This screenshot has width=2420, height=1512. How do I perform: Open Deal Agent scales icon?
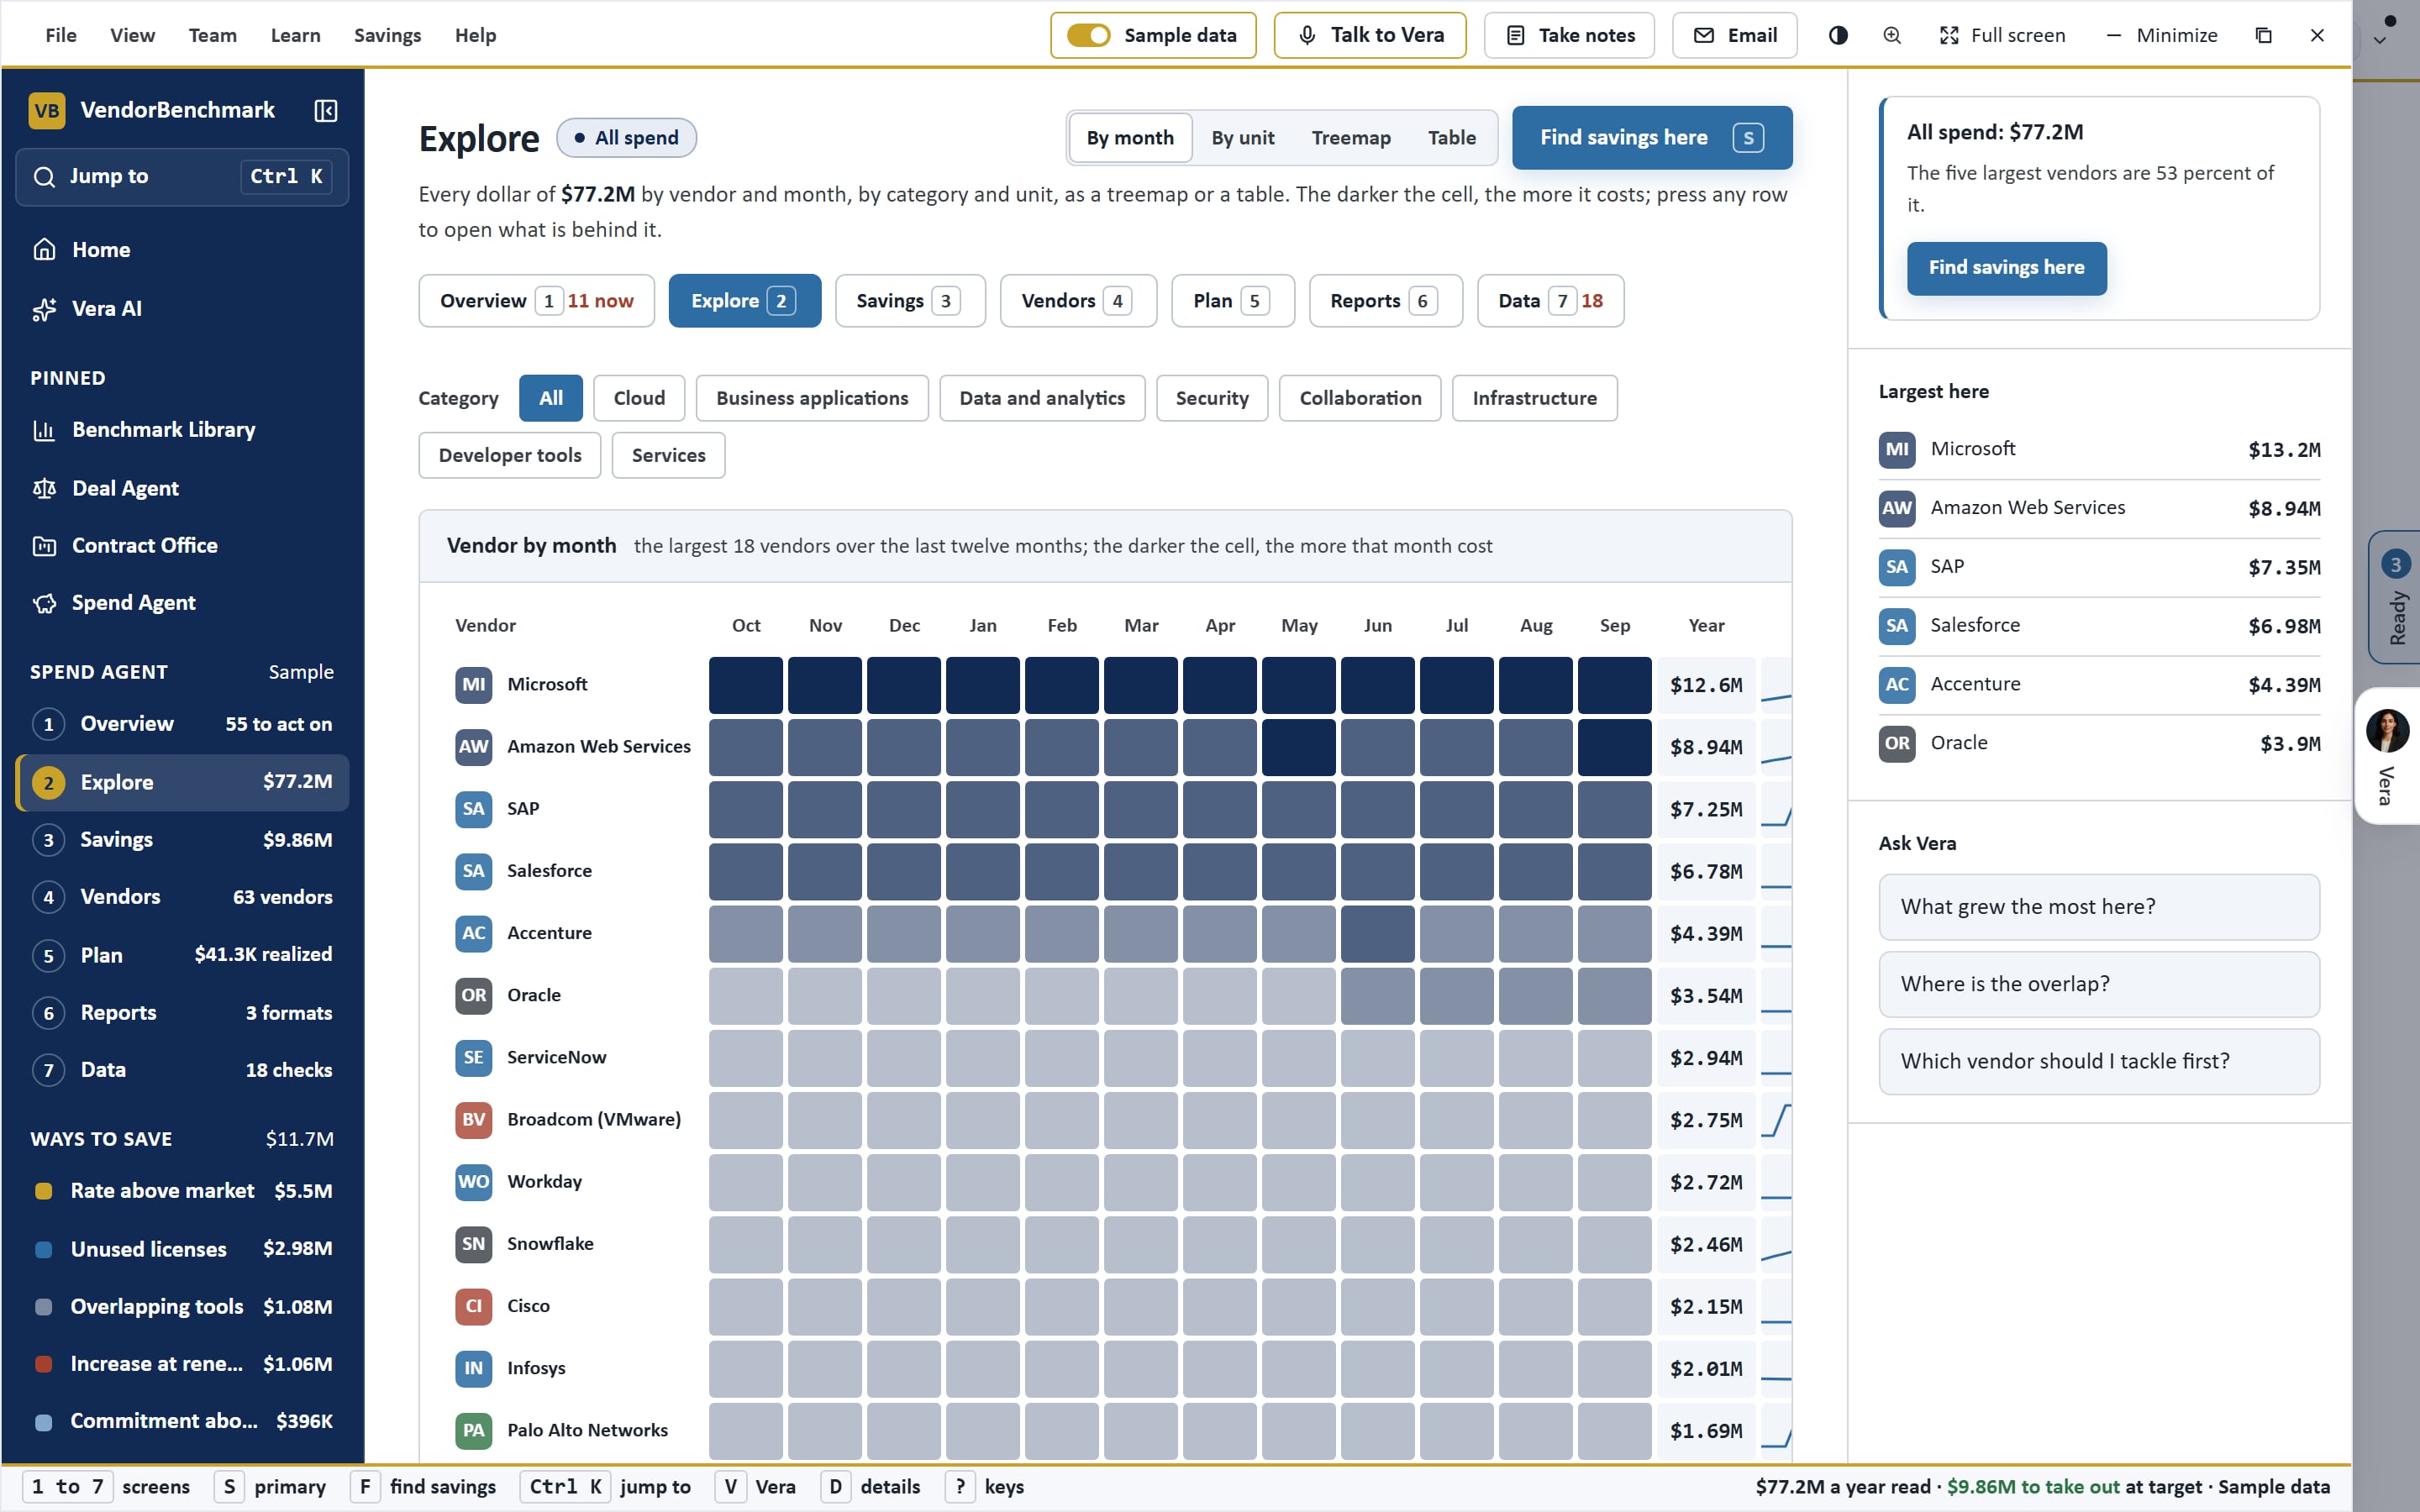[x=44, y=488]
